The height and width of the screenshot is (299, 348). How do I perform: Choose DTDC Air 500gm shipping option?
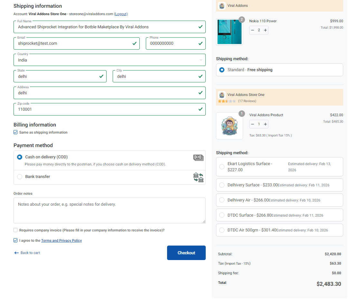pos(222,230)
